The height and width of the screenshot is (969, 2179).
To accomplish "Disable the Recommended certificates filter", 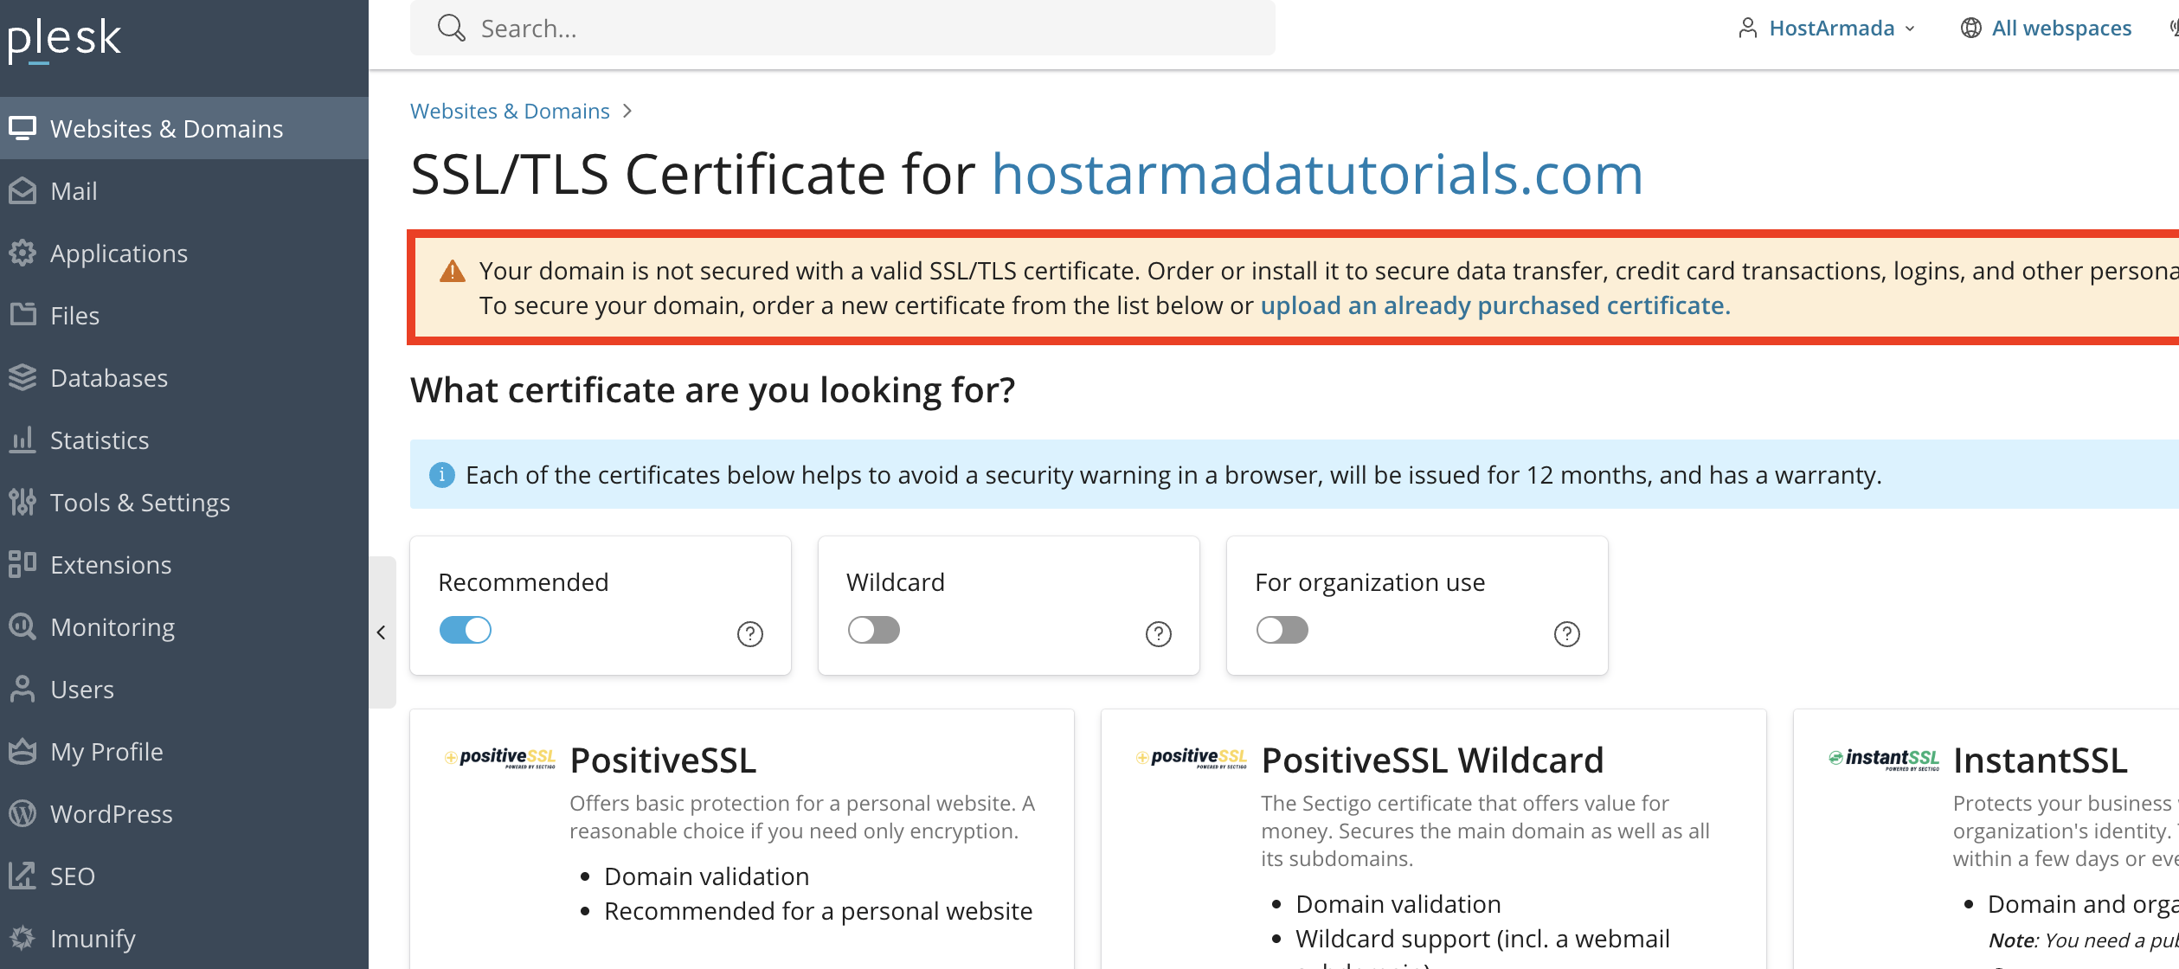I will 465,630.
